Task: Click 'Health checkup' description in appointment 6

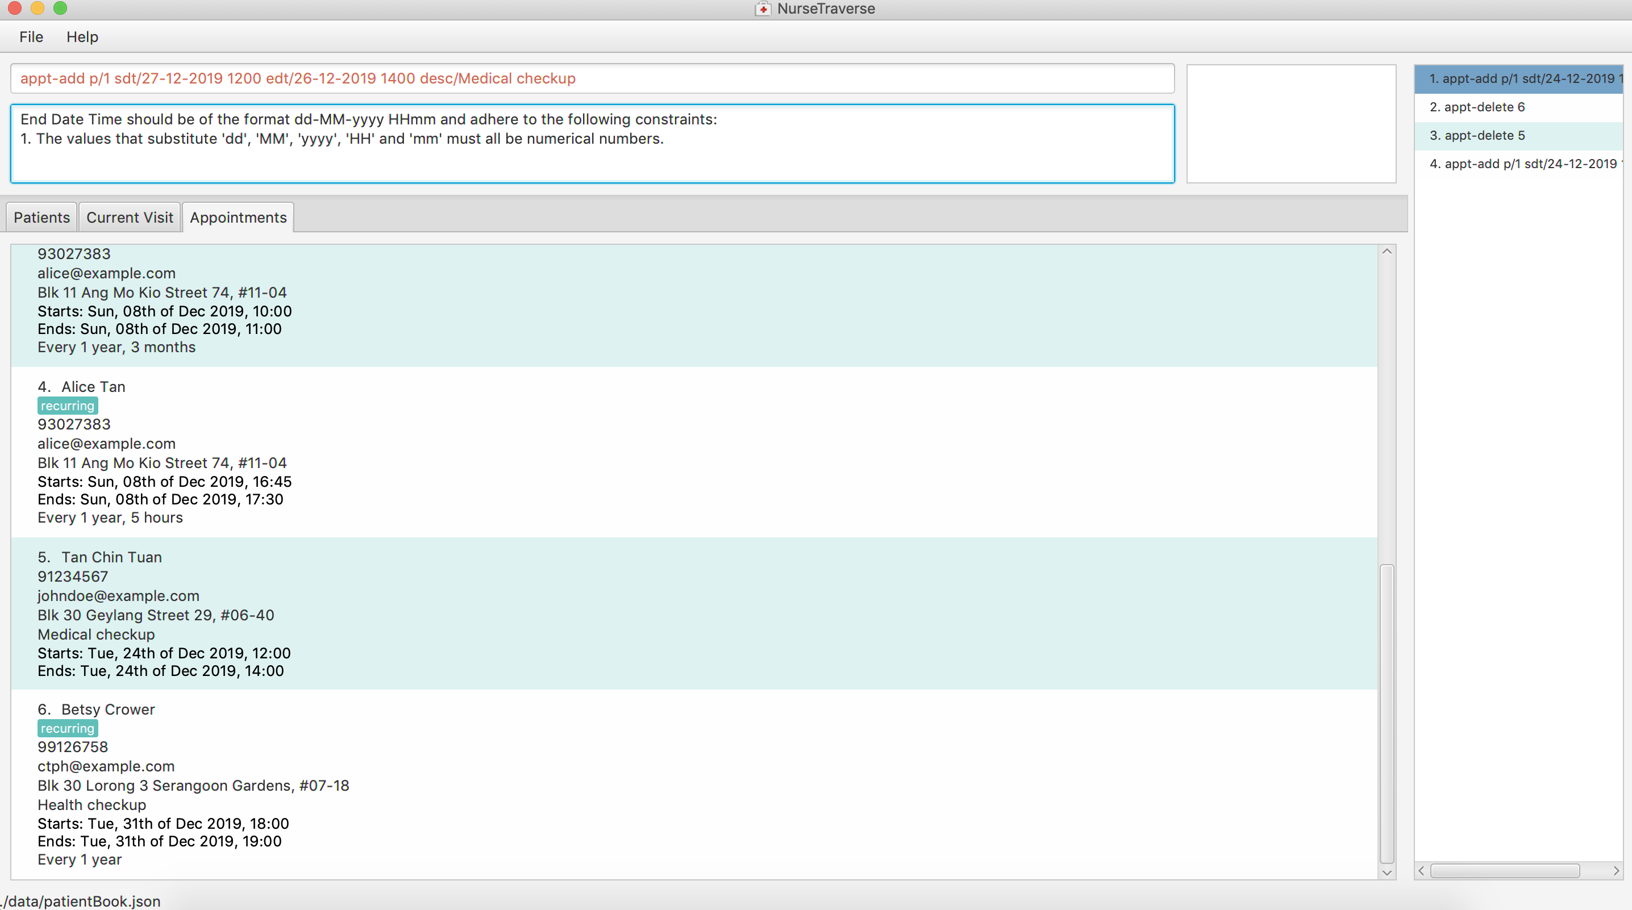Action: point(92,805)
